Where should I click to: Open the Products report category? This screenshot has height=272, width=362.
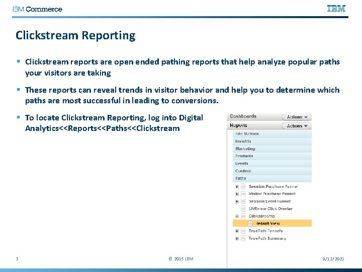272,156
